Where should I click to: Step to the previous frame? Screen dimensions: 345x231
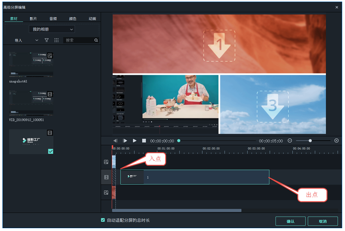point(115,140)
